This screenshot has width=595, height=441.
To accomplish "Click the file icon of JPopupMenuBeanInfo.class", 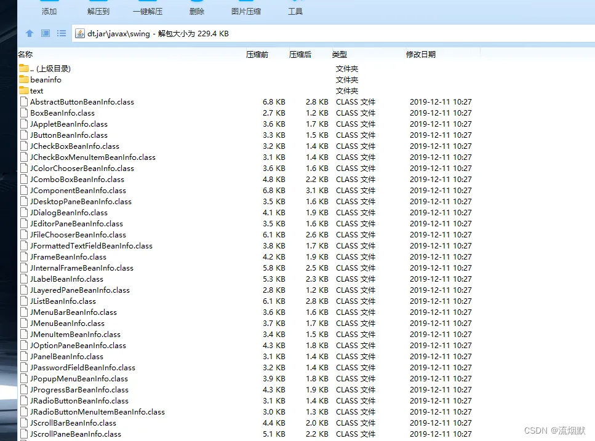I will (x=24, y=378).
